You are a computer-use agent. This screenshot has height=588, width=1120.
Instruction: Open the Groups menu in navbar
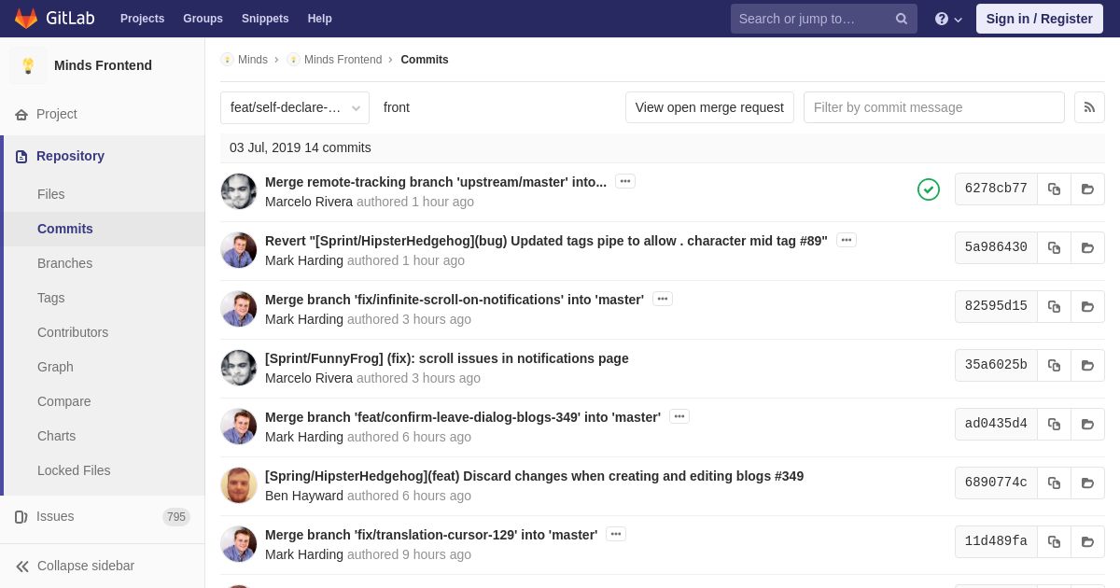coord(203,19)
